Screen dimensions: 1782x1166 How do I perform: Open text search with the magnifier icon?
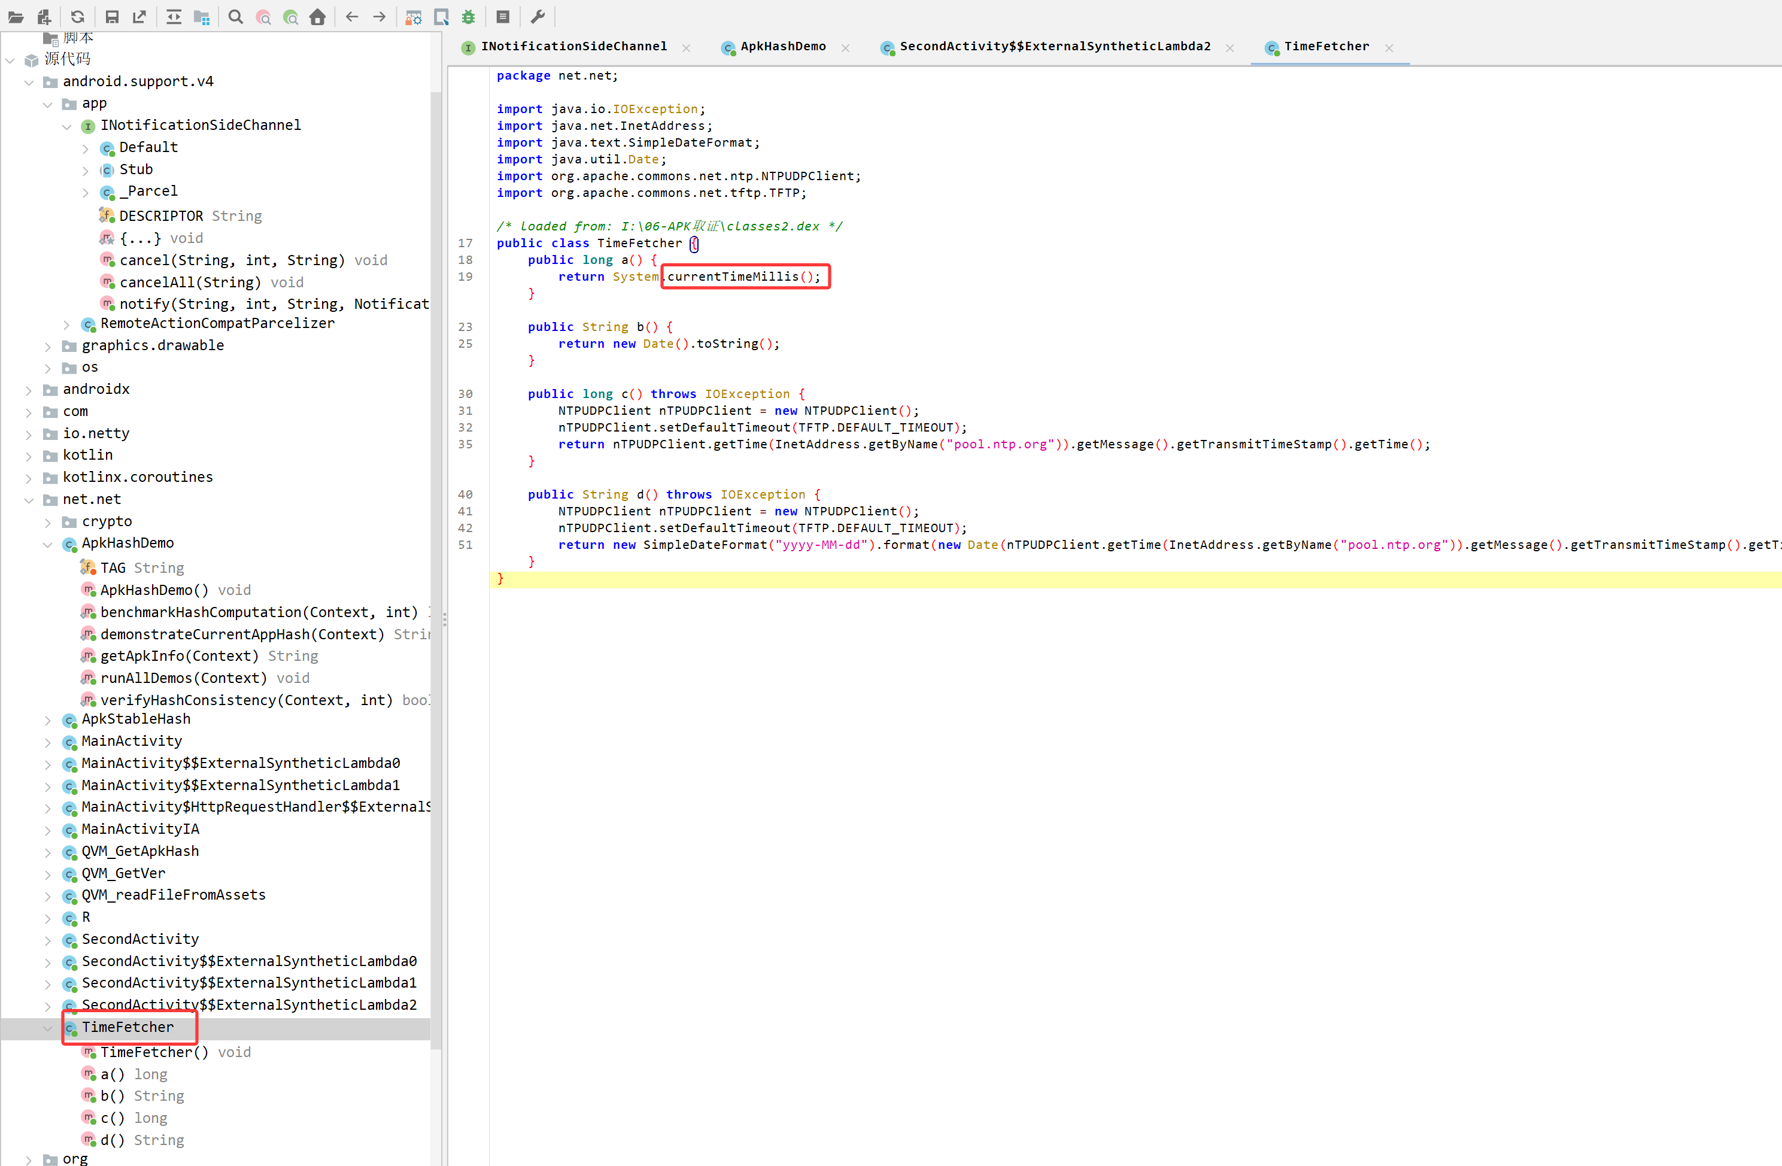[236, 17]
